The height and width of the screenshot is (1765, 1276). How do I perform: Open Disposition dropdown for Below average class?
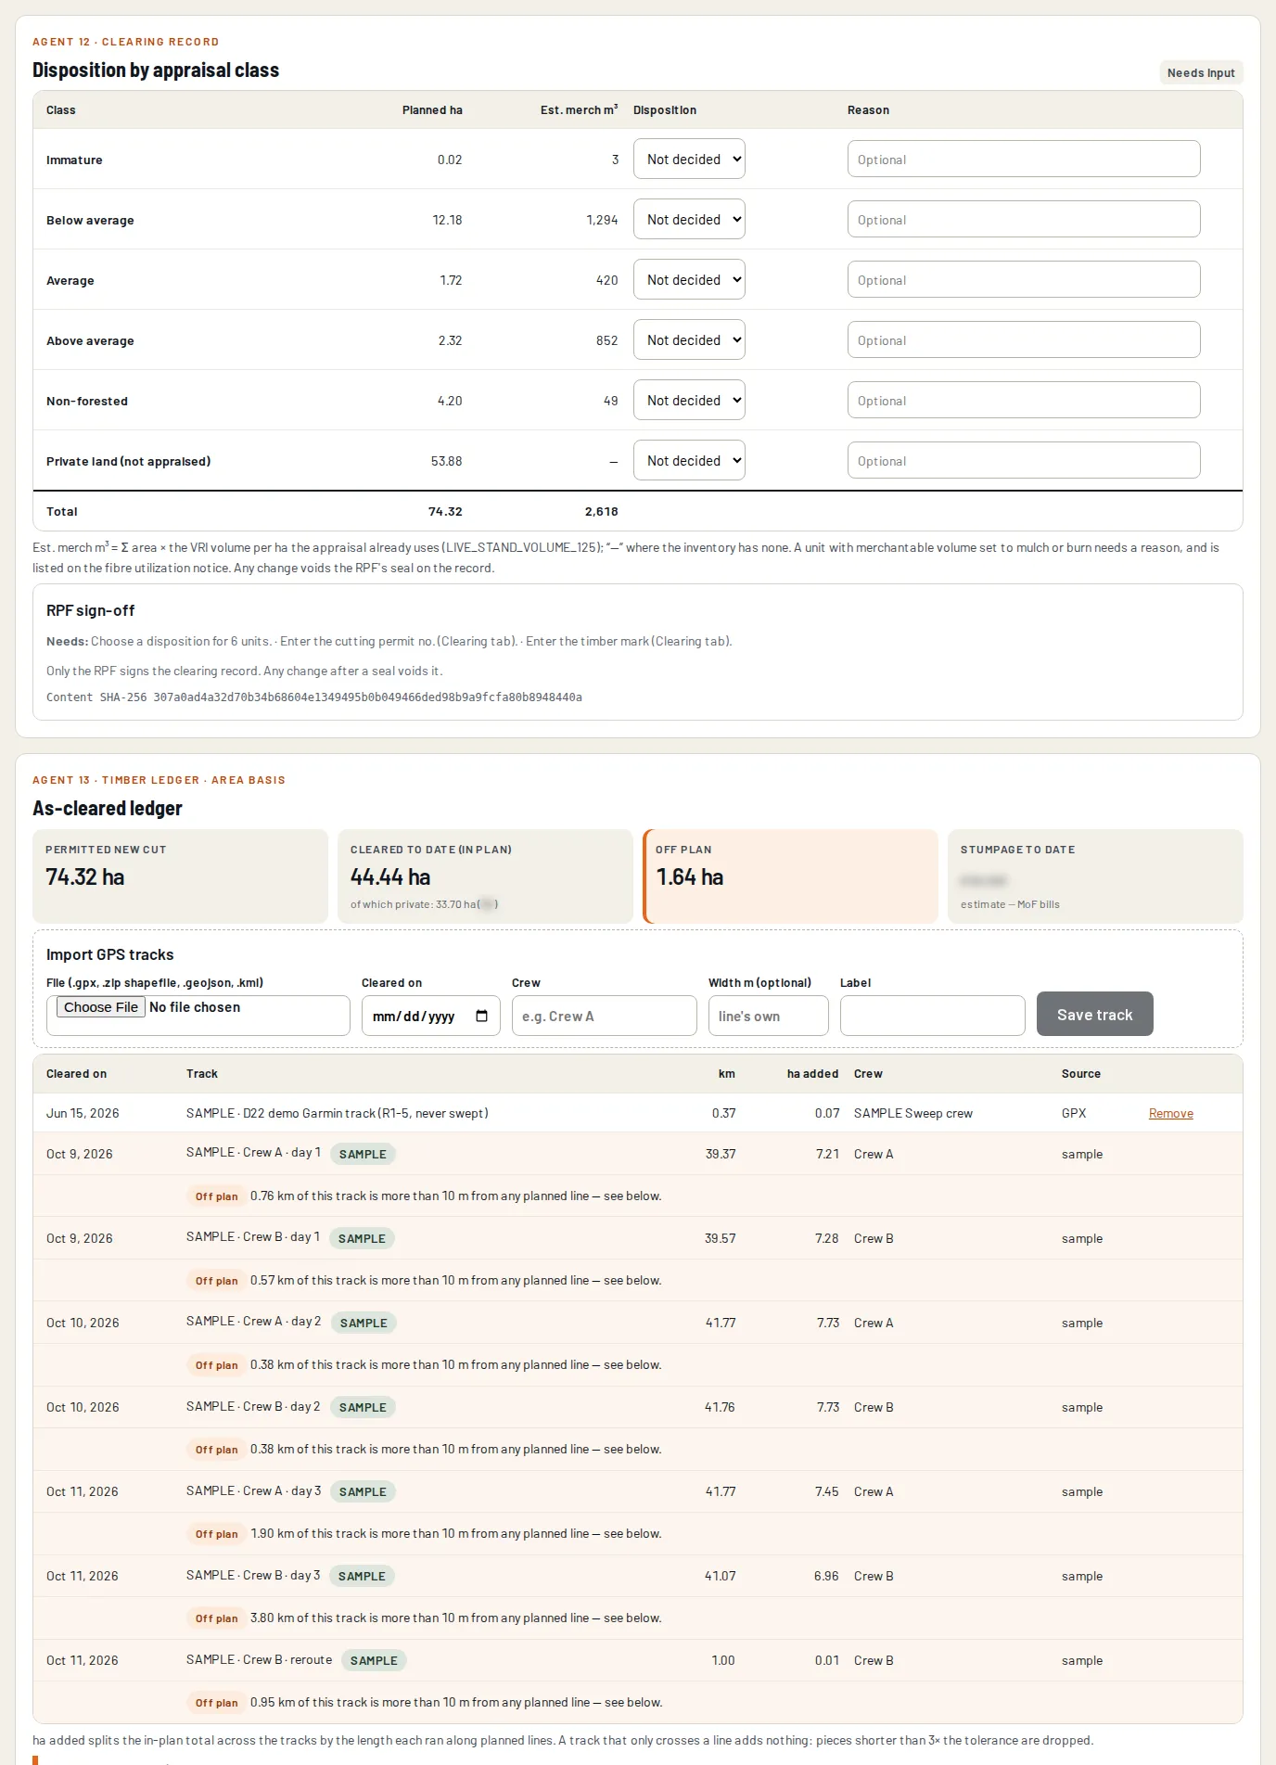tap(689, 219)
